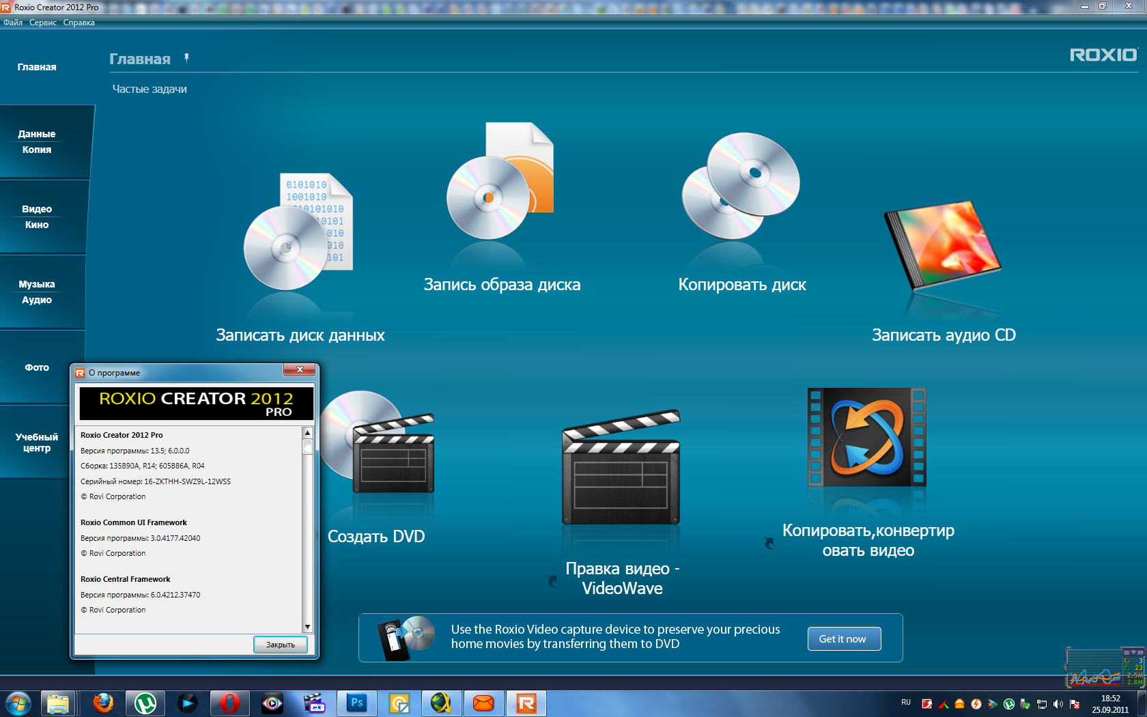Image resolution: width=1147 pixels, height=717 pixels.
Task: Click the orange mail envelope taskbar icon
Action: click(484, 703)
